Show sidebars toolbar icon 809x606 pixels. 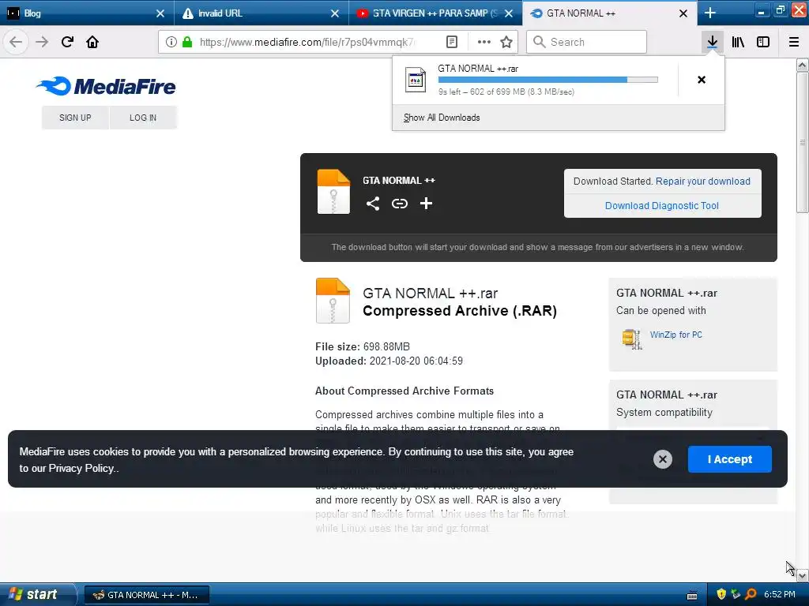click(763, 42)
